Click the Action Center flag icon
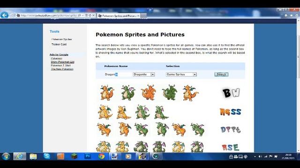This screenshot has width=300, height=168. 271,157
